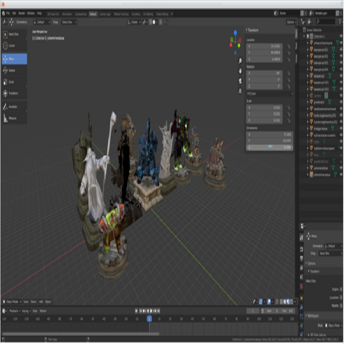Choose the Rotate tool
The image size is (344, 344).
click(x=14, y=71)
